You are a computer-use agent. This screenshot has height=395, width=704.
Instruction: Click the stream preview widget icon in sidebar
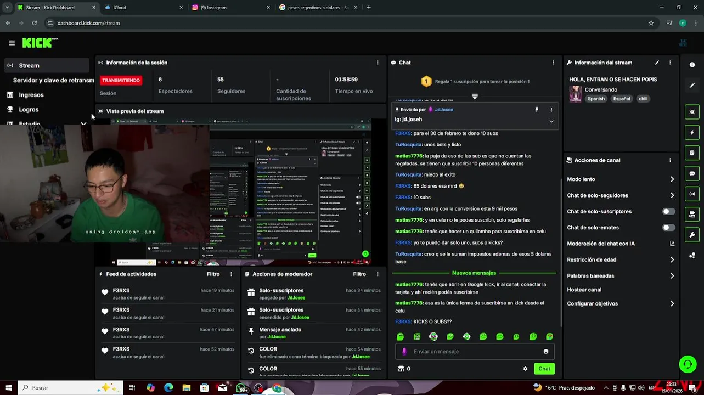692,112
